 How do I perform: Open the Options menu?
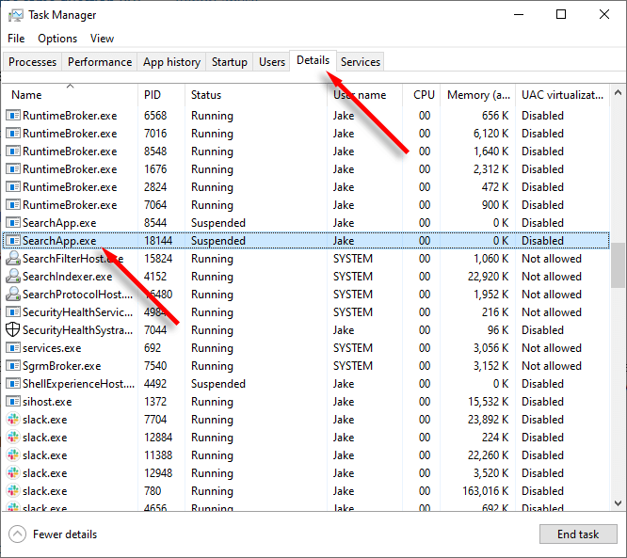click(57, 39)
